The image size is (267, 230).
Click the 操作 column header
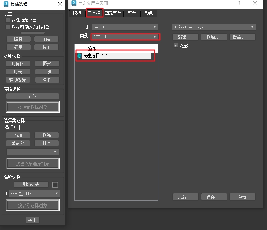pos(113,48)
